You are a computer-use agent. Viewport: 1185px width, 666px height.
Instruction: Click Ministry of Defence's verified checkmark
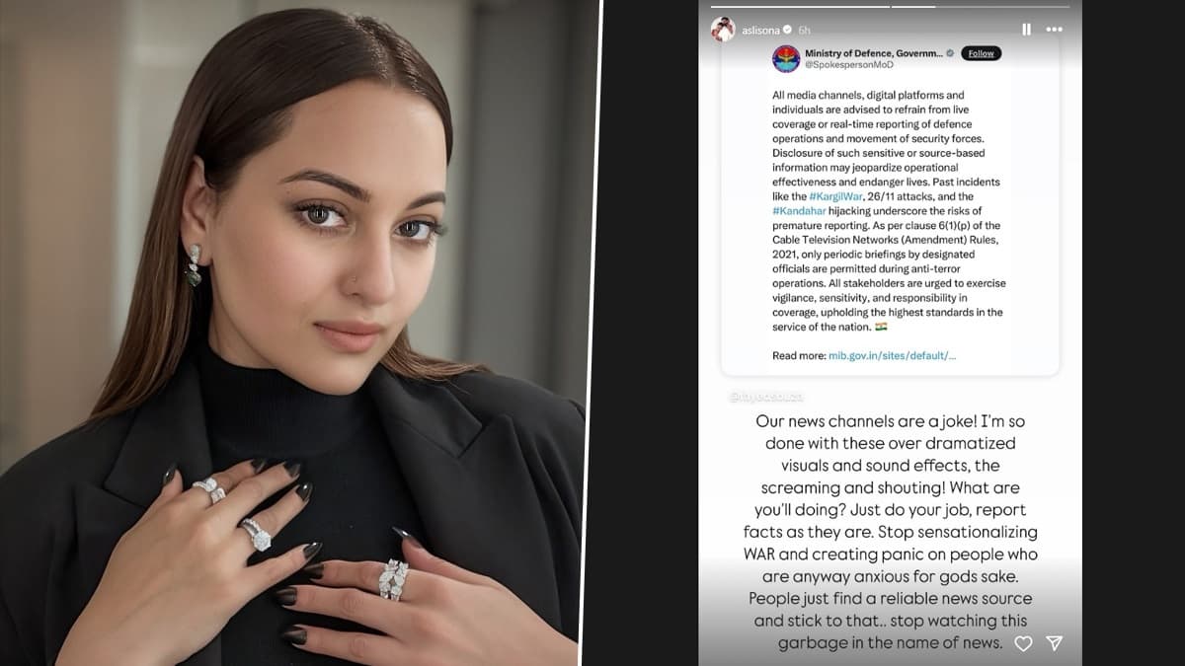point(950,53)
